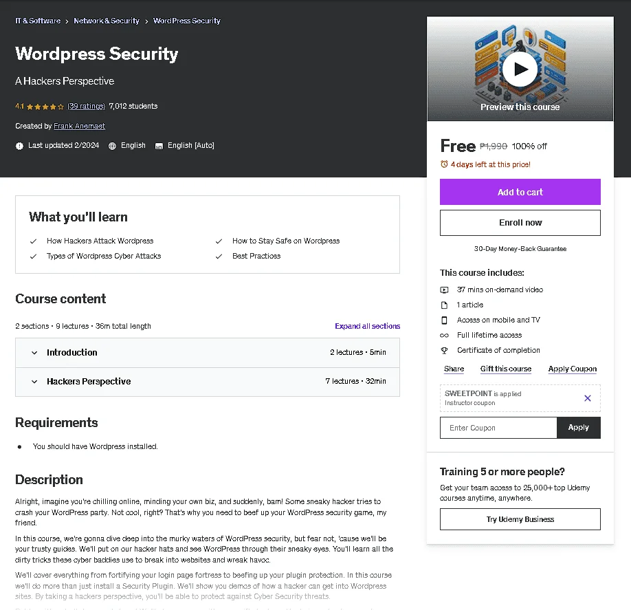The width and height of the screenshot is (631, 610).
Task: Click Try Udemy Business
Action: pos(520,519)
